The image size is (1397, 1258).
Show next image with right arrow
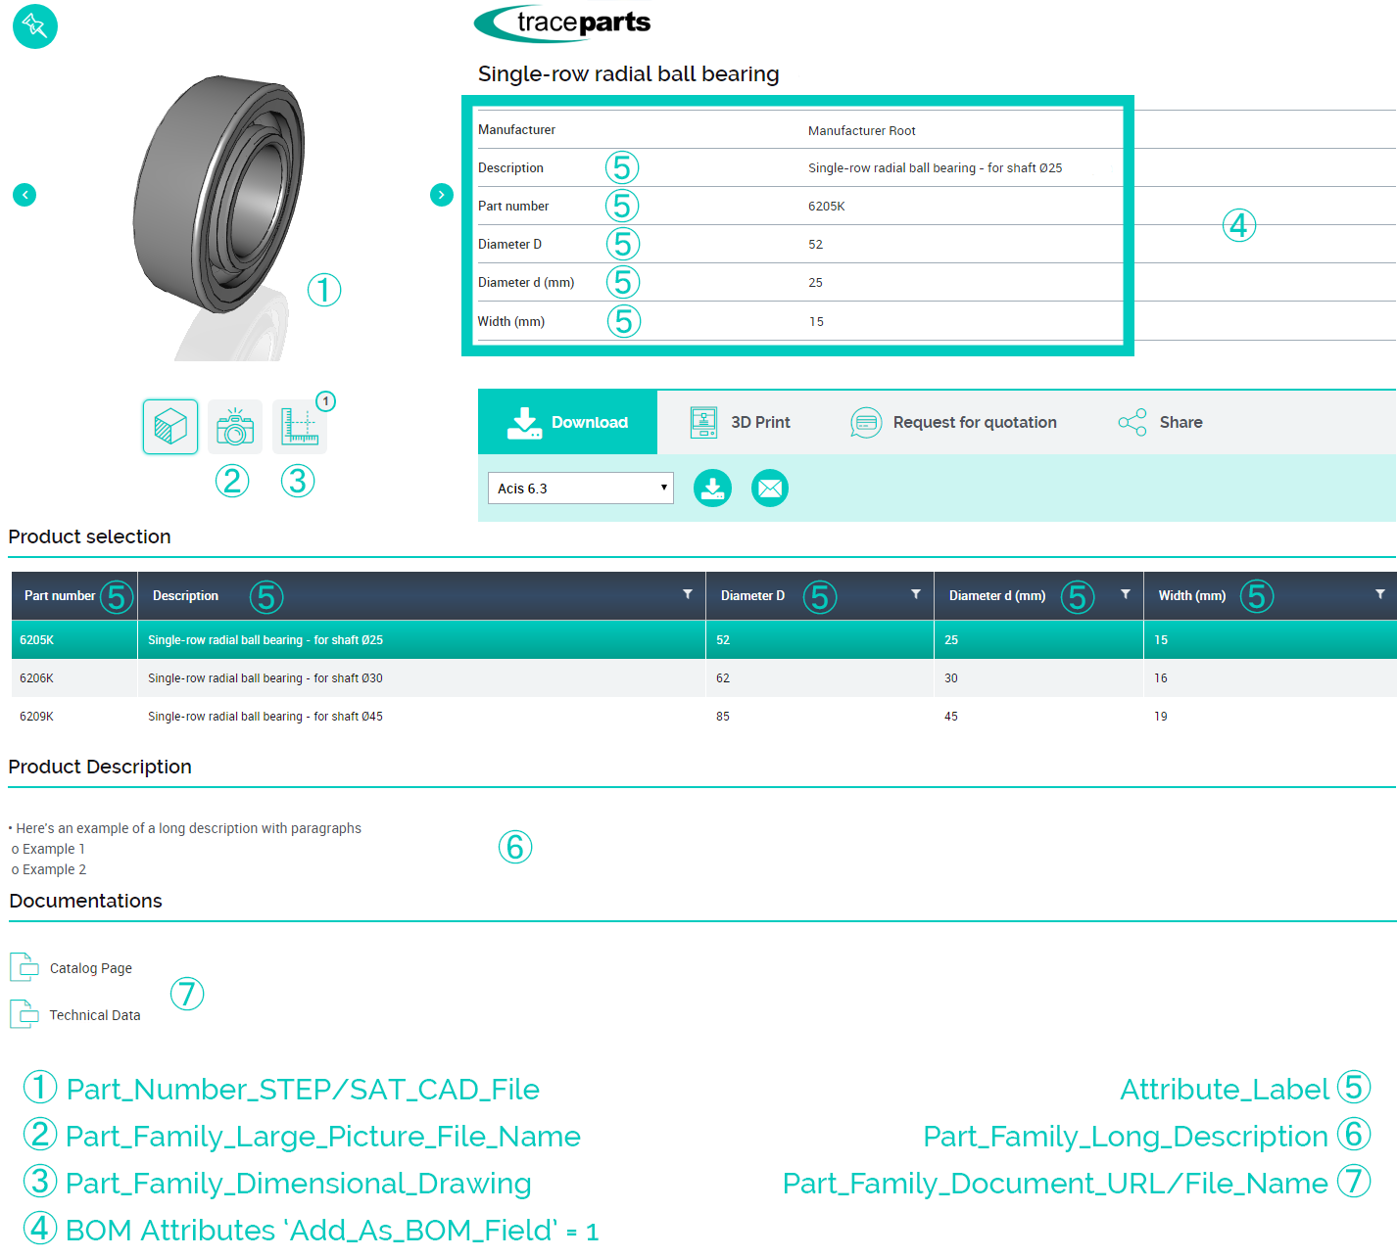tap(442, 195)
